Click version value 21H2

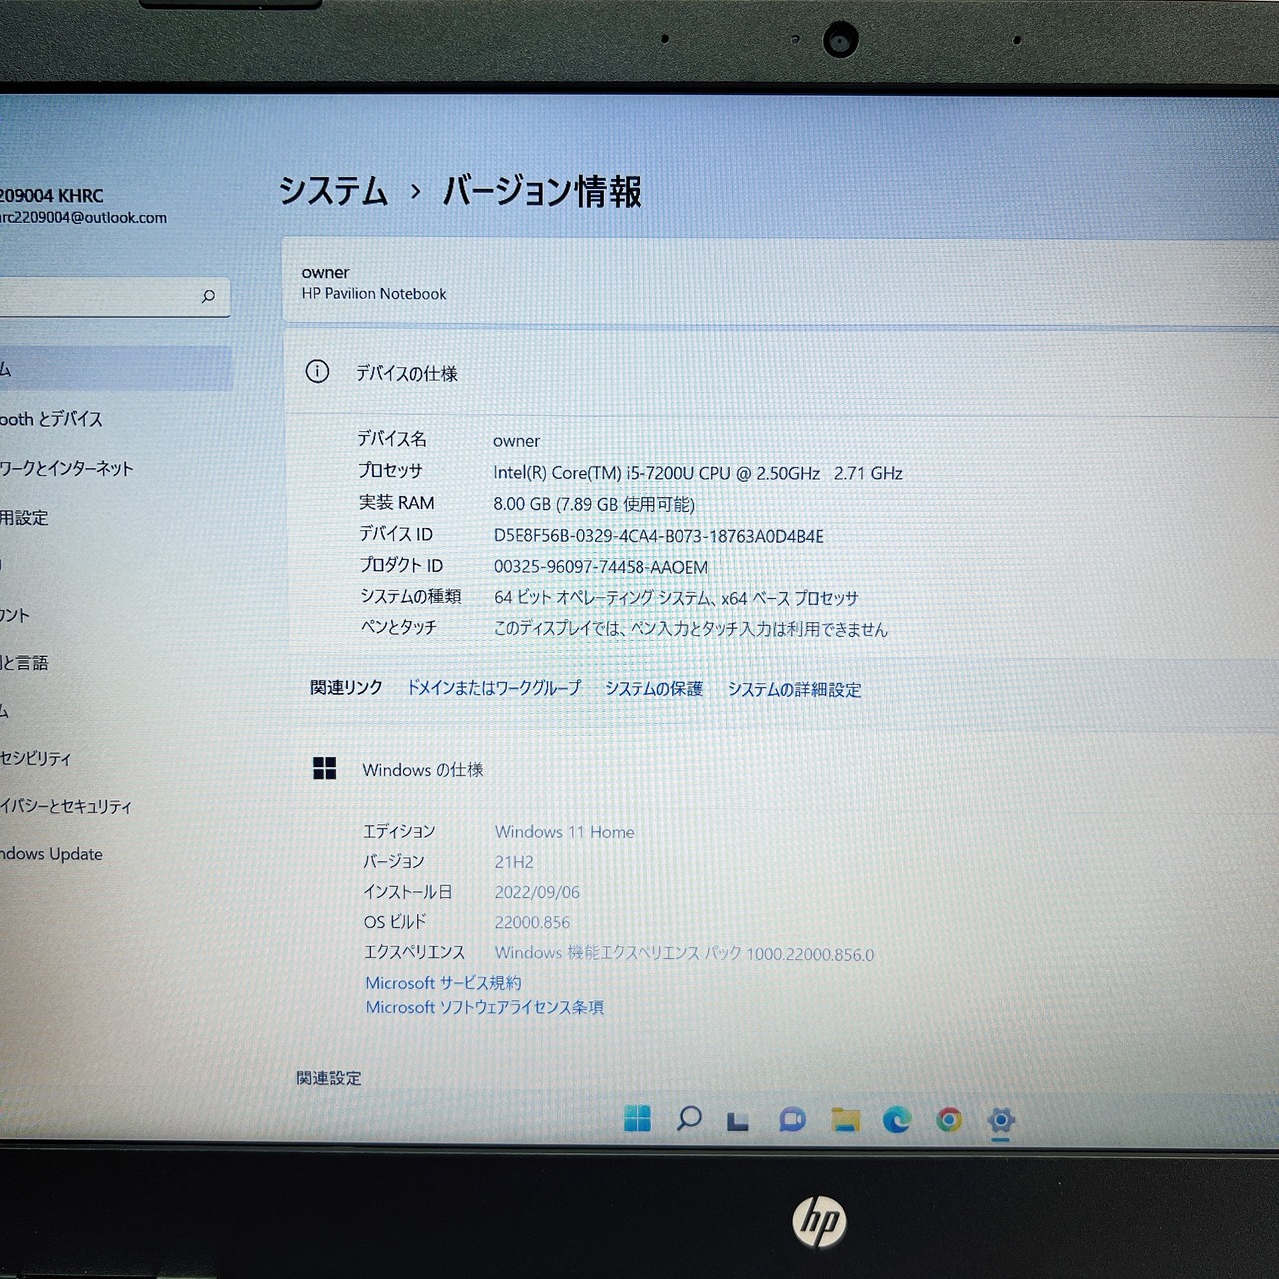click(514, 862)
